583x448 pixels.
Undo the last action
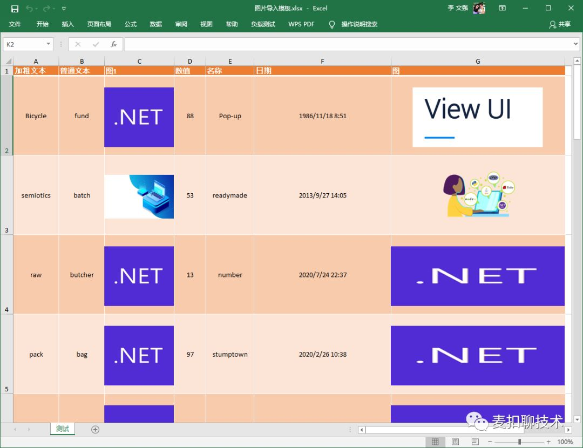[29, 9]
